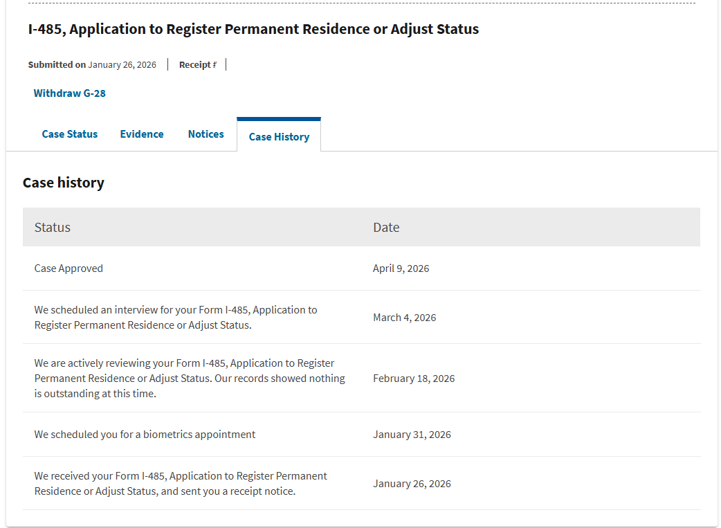Click the Submitted on January 26, 2026 text
Screen dimensions: 721x528
pos(92,65)
